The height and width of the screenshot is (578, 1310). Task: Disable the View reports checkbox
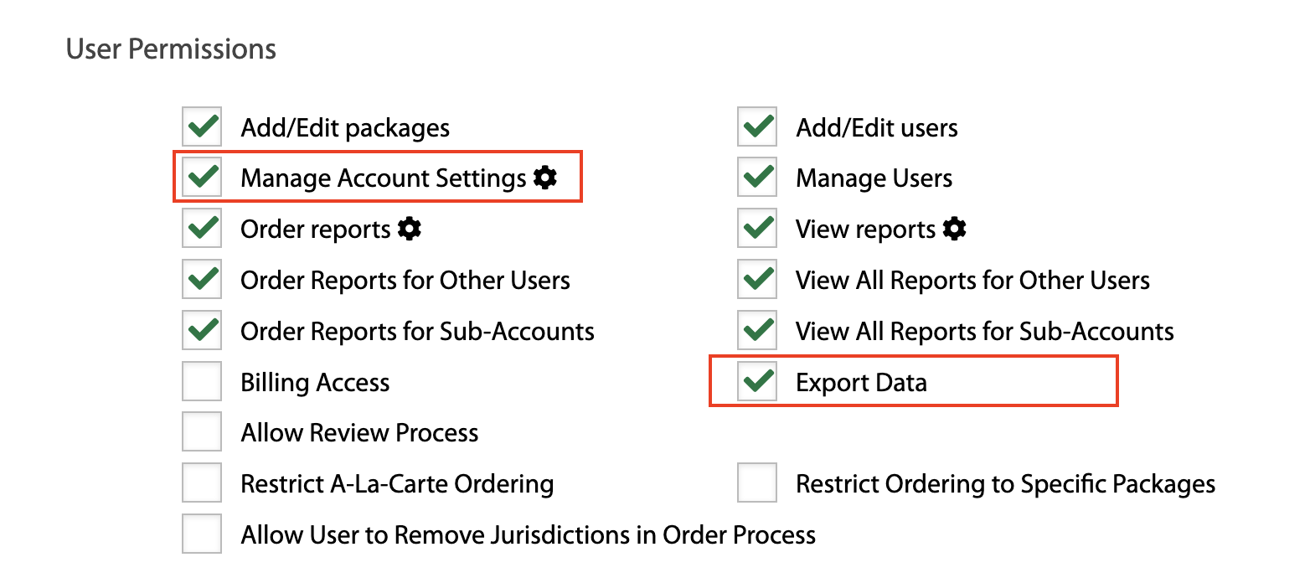[757, 229]
